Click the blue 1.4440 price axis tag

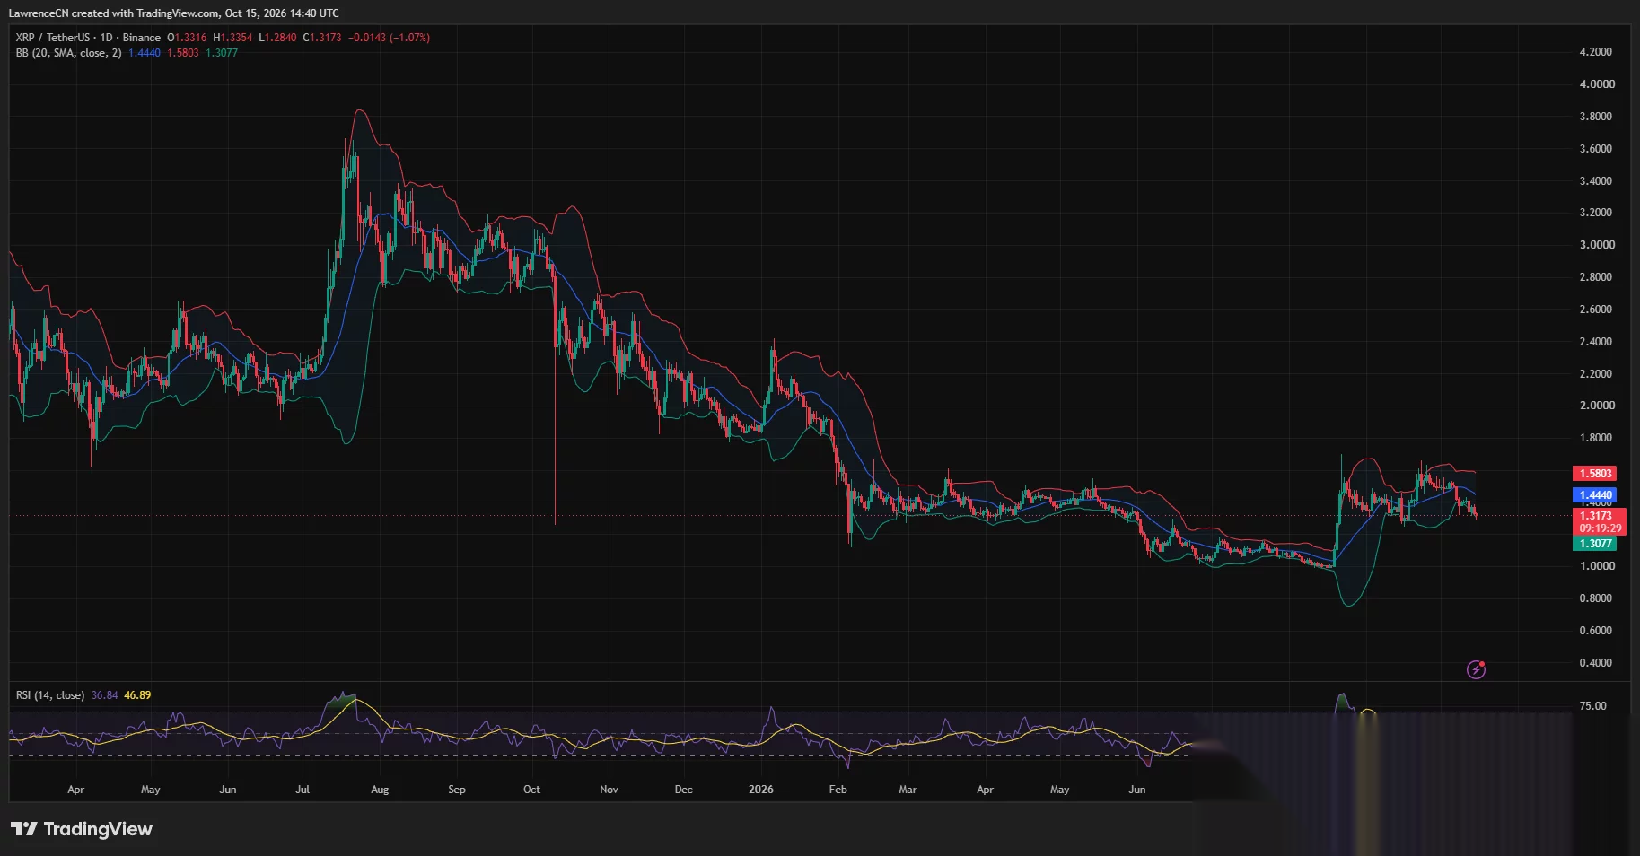[x=1595, y=495]
